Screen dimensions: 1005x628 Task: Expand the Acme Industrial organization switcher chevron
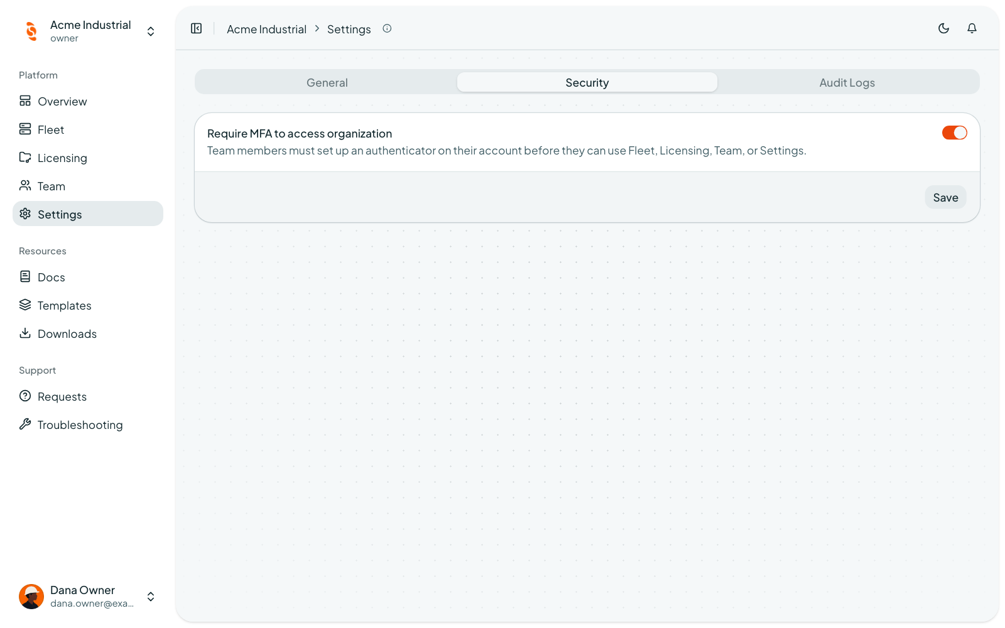151,31
